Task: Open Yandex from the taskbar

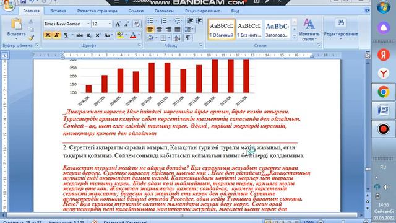Action: [x=384, y=55]
